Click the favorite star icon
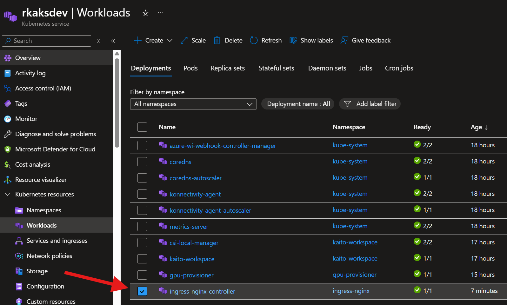 [x=145, y=13]
